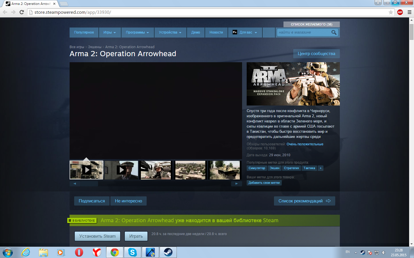
Task: Launch the media player taskbar icon
Action: click(61, 252)
